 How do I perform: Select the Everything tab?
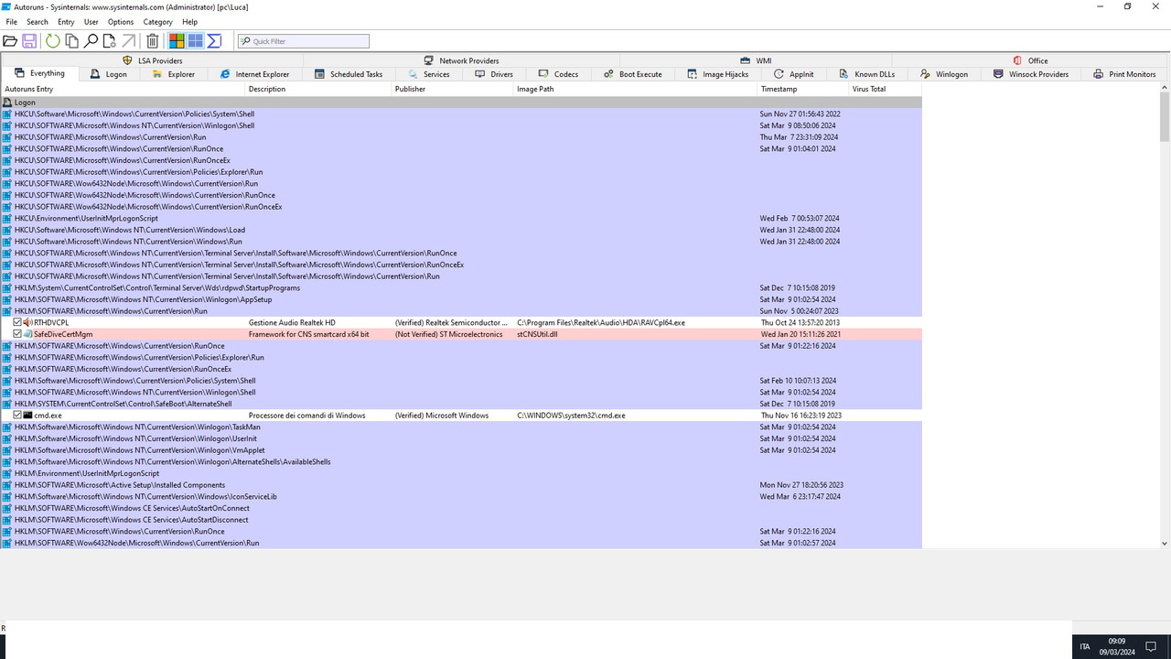click(39, 73)
